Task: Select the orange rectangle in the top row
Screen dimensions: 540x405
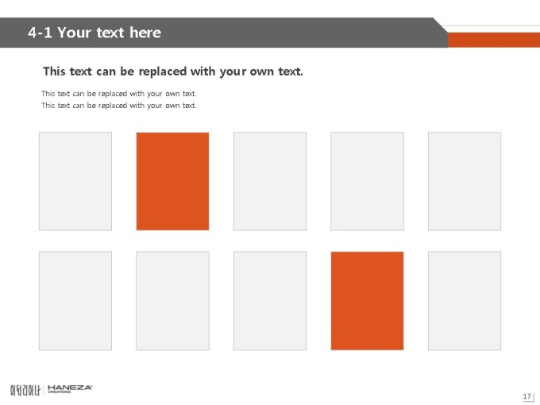Action: [172, 181]
